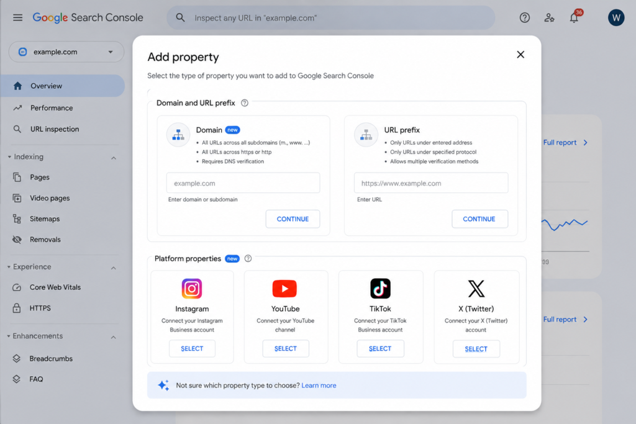Click the Enhancements section heading
This screenshot has width=636, height=424.
tap(38, 336)
